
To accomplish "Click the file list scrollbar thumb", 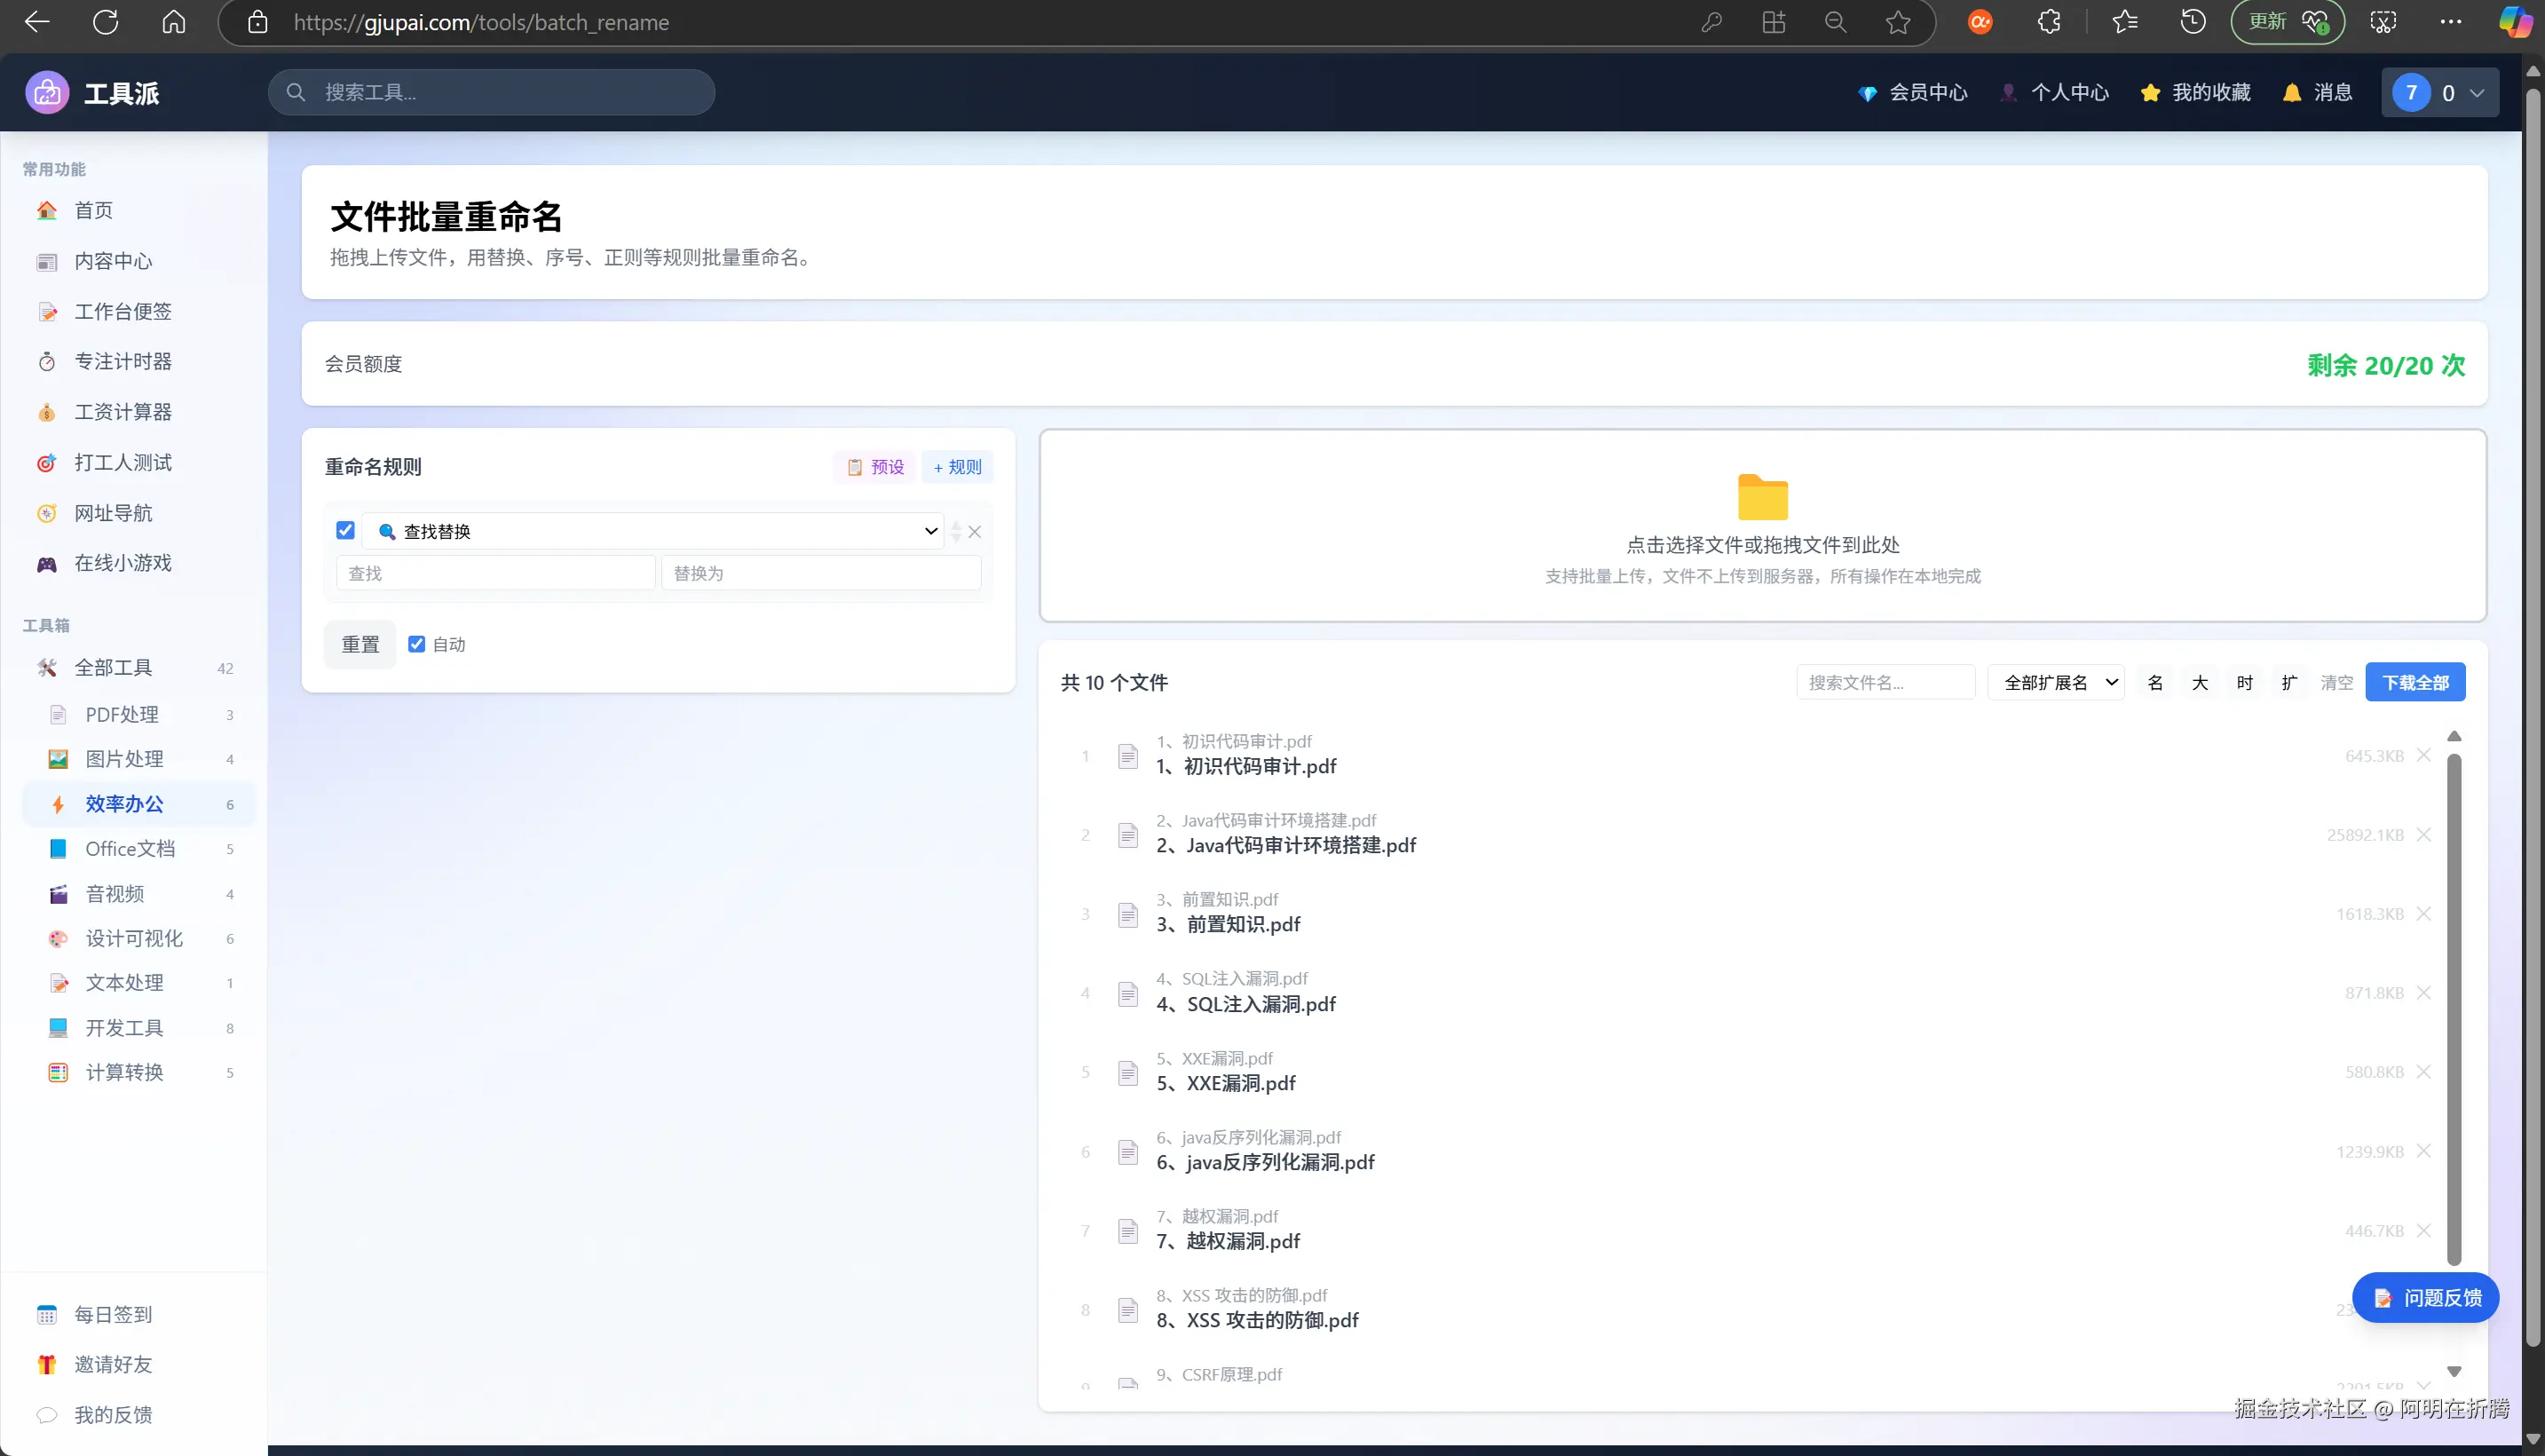I will pos(2454,1010).
